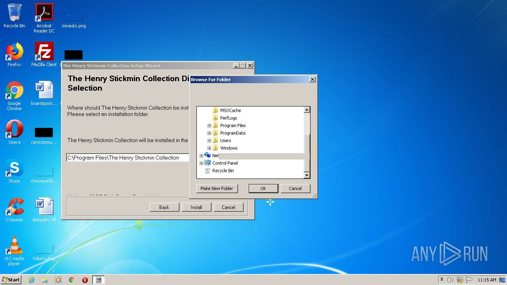This screenshot has height=285, width=507.
Task: Click the Make New Folder button
Action: click(217, 188)
